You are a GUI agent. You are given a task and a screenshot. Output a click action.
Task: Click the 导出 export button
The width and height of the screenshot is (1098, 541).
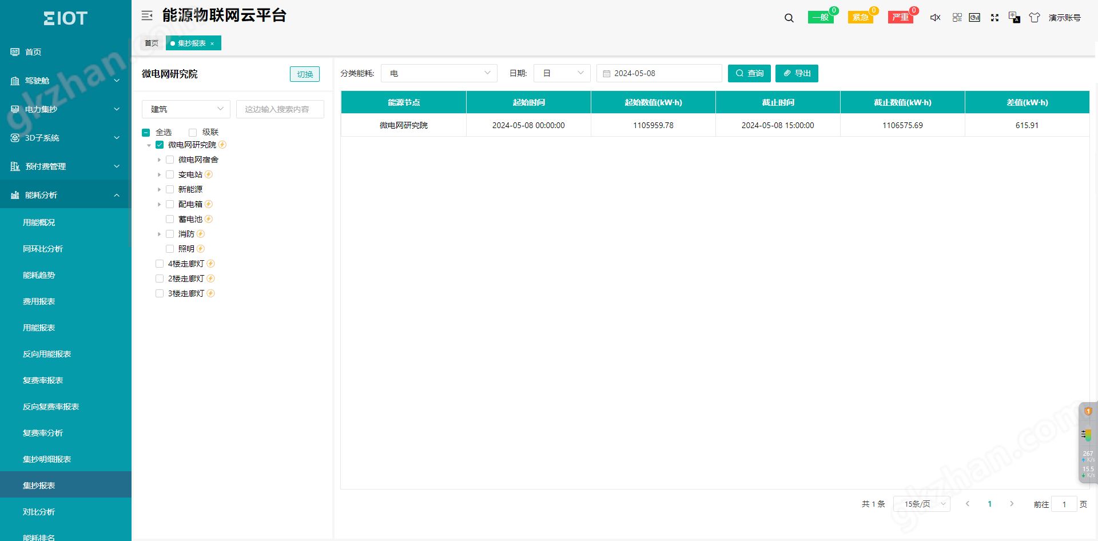point(797,73)
